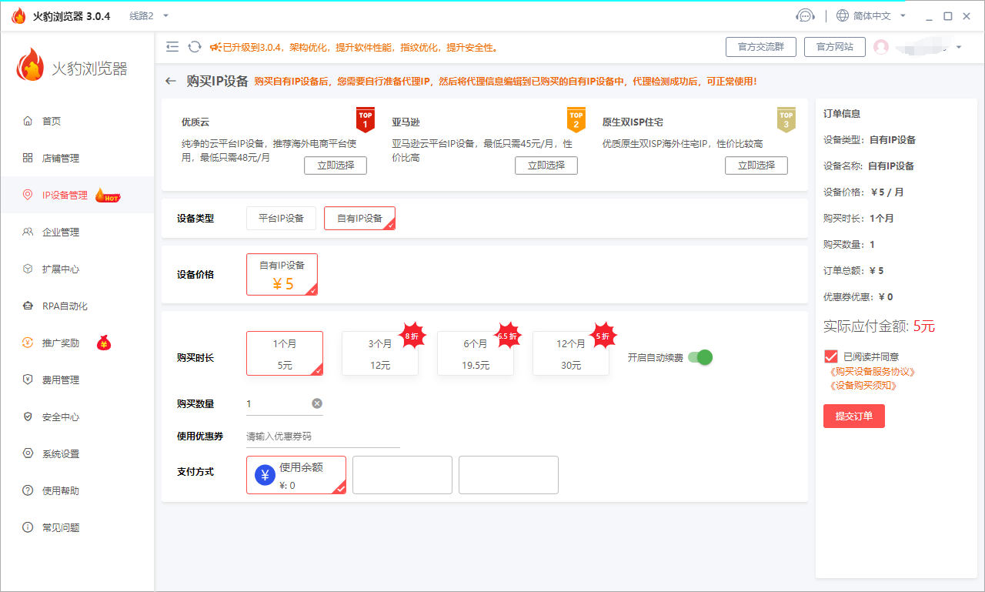Open 安全中心 shield icon in sidebar

coord(28,416)
